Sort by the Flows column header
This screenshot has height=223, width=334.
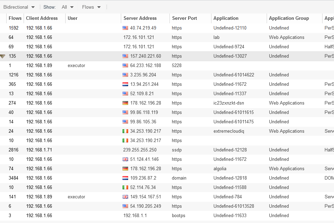(15, 18)
